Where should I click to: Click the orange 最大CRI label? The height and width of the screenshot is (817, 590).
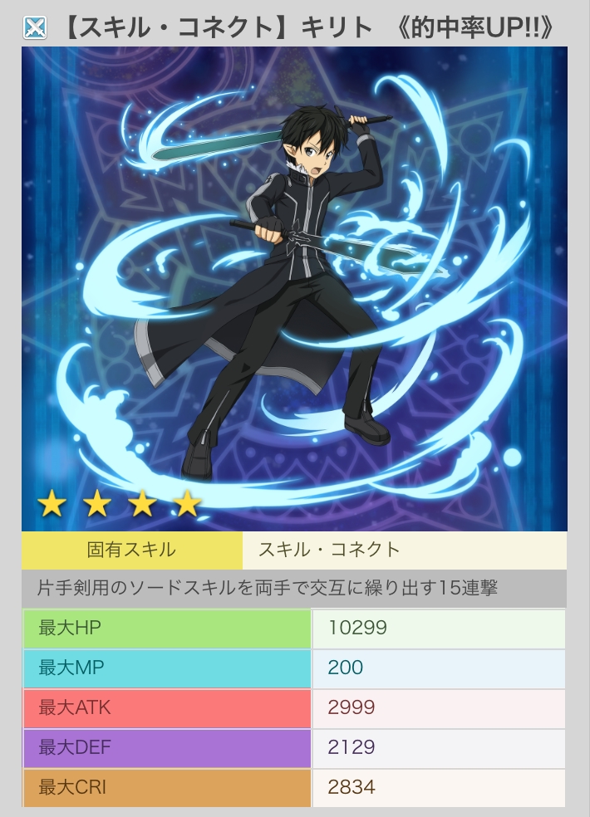tap(167, 788)
